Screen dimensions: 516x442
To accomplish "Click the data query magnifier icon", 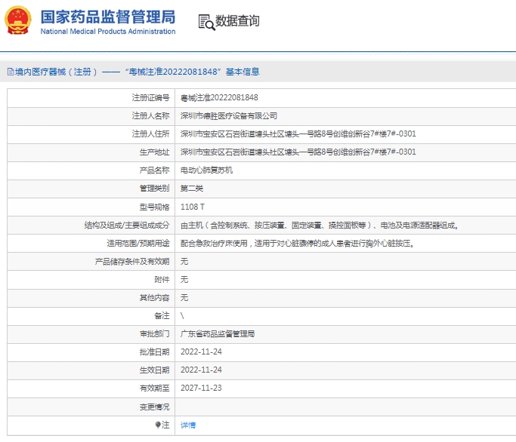I will 207,22.
